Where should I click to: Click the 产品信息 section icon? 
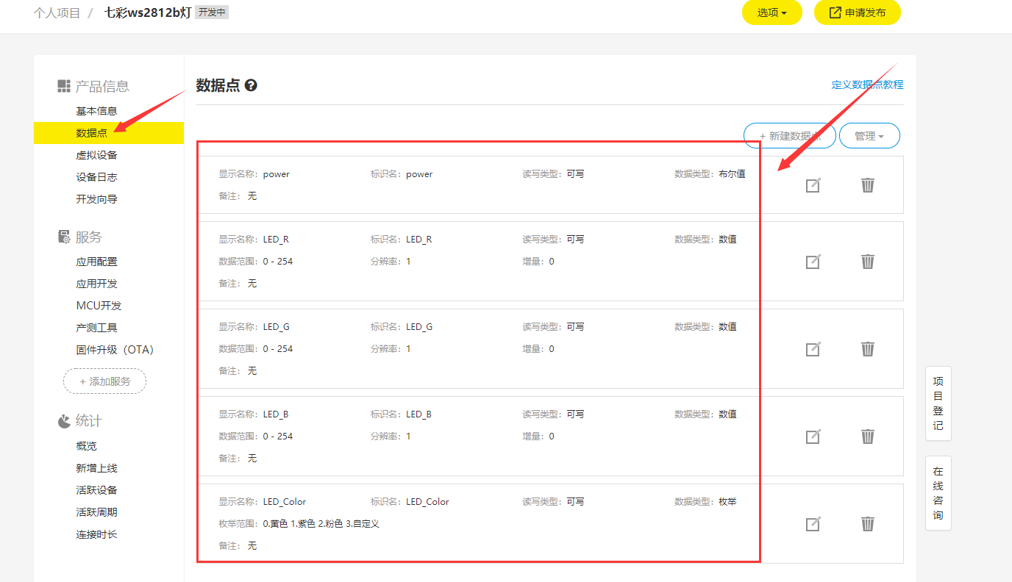64,86
